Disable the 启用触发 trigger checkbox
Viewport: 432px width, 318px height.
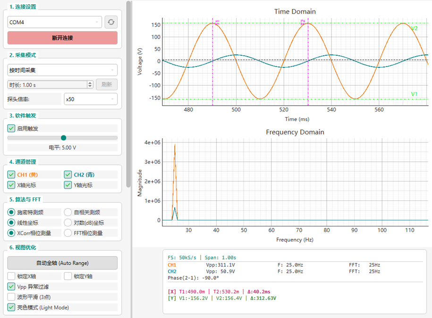pyautogui.click(x=11, y=128)
